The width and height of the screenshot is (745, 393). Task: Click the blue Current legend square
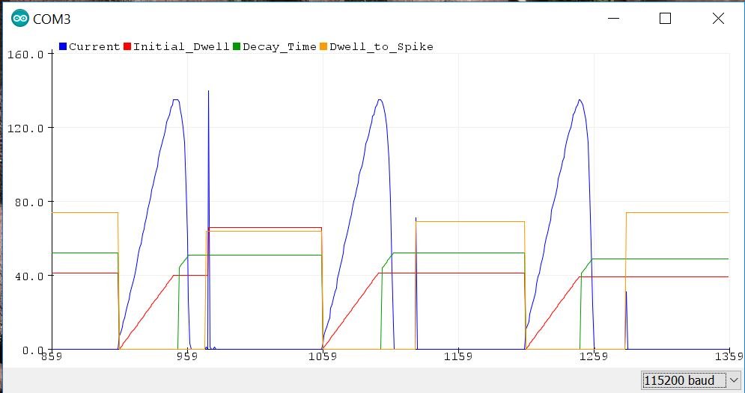pos(63,46)
